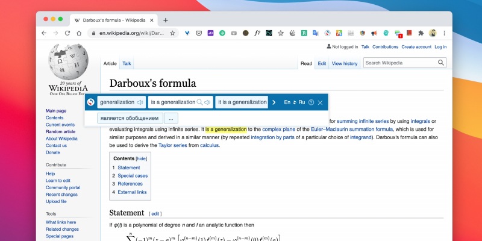Expand more translations with the "..." button
The width and height of the screenshot is (482, 241).
[x=171, y=118]
